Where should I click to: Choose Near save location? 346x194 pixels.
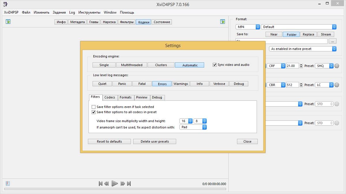pos(274,34)
